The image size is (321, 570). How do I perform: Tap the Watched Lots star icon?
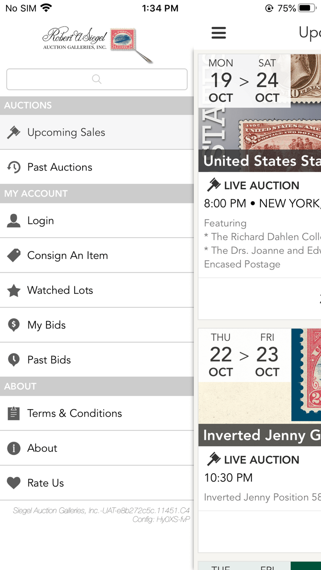12,290
